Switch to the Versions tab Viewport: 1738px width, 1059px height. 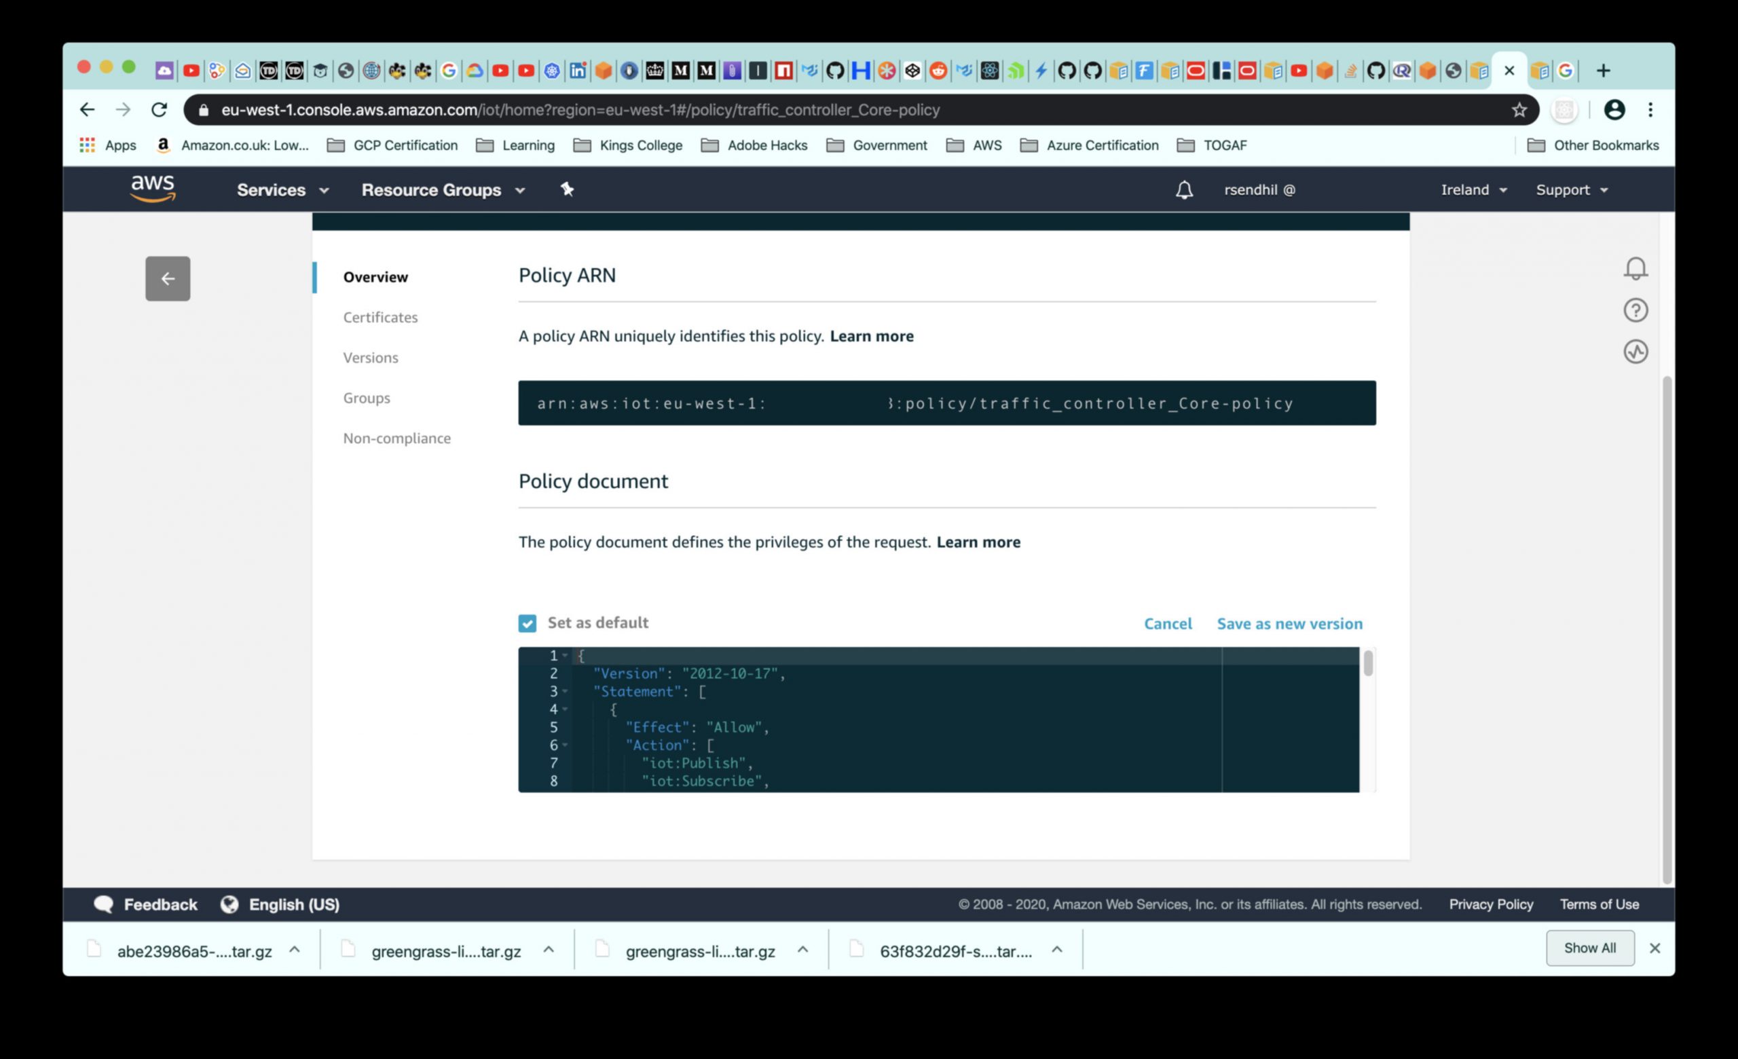click(x=370, y=358)
